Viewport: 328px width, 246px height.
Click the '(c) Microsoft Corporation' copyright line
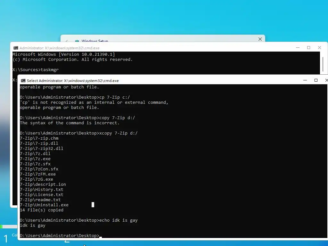pyautogui.click(x=73, y=59)
